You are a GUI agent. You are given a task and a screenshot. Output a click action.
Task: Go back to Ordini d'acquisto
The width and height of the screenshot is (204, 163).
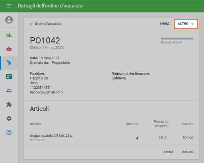click(x=48, y=24)
